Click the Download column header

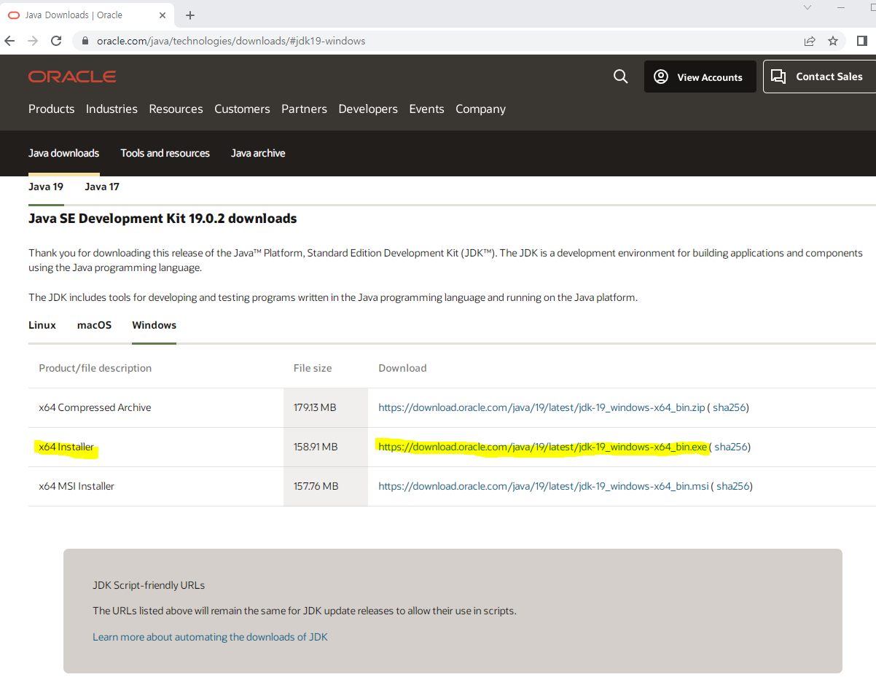point(402,368)
